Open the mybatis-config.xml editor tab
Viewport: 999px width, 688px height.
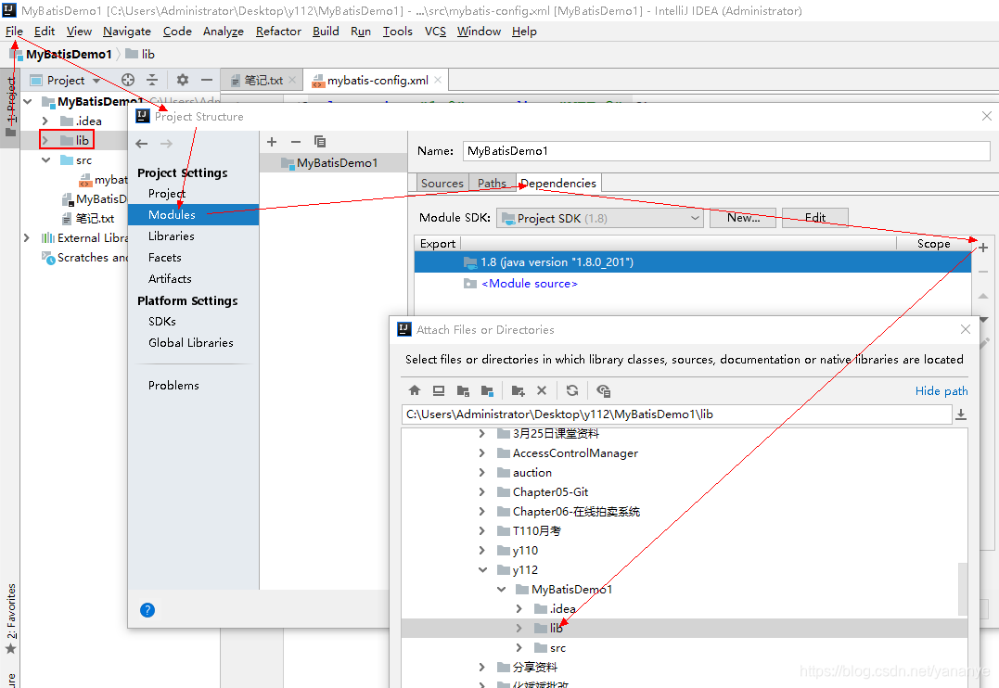click(378, 81)
